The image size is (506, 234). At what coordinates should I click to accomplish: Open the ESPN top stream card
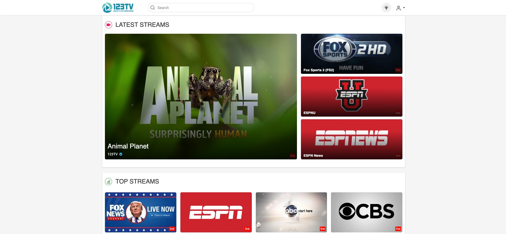216,212
